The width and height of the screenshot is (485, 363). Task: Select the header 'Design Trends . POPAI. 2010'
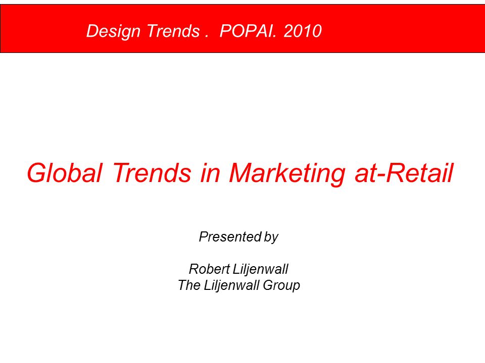point(204,31)
